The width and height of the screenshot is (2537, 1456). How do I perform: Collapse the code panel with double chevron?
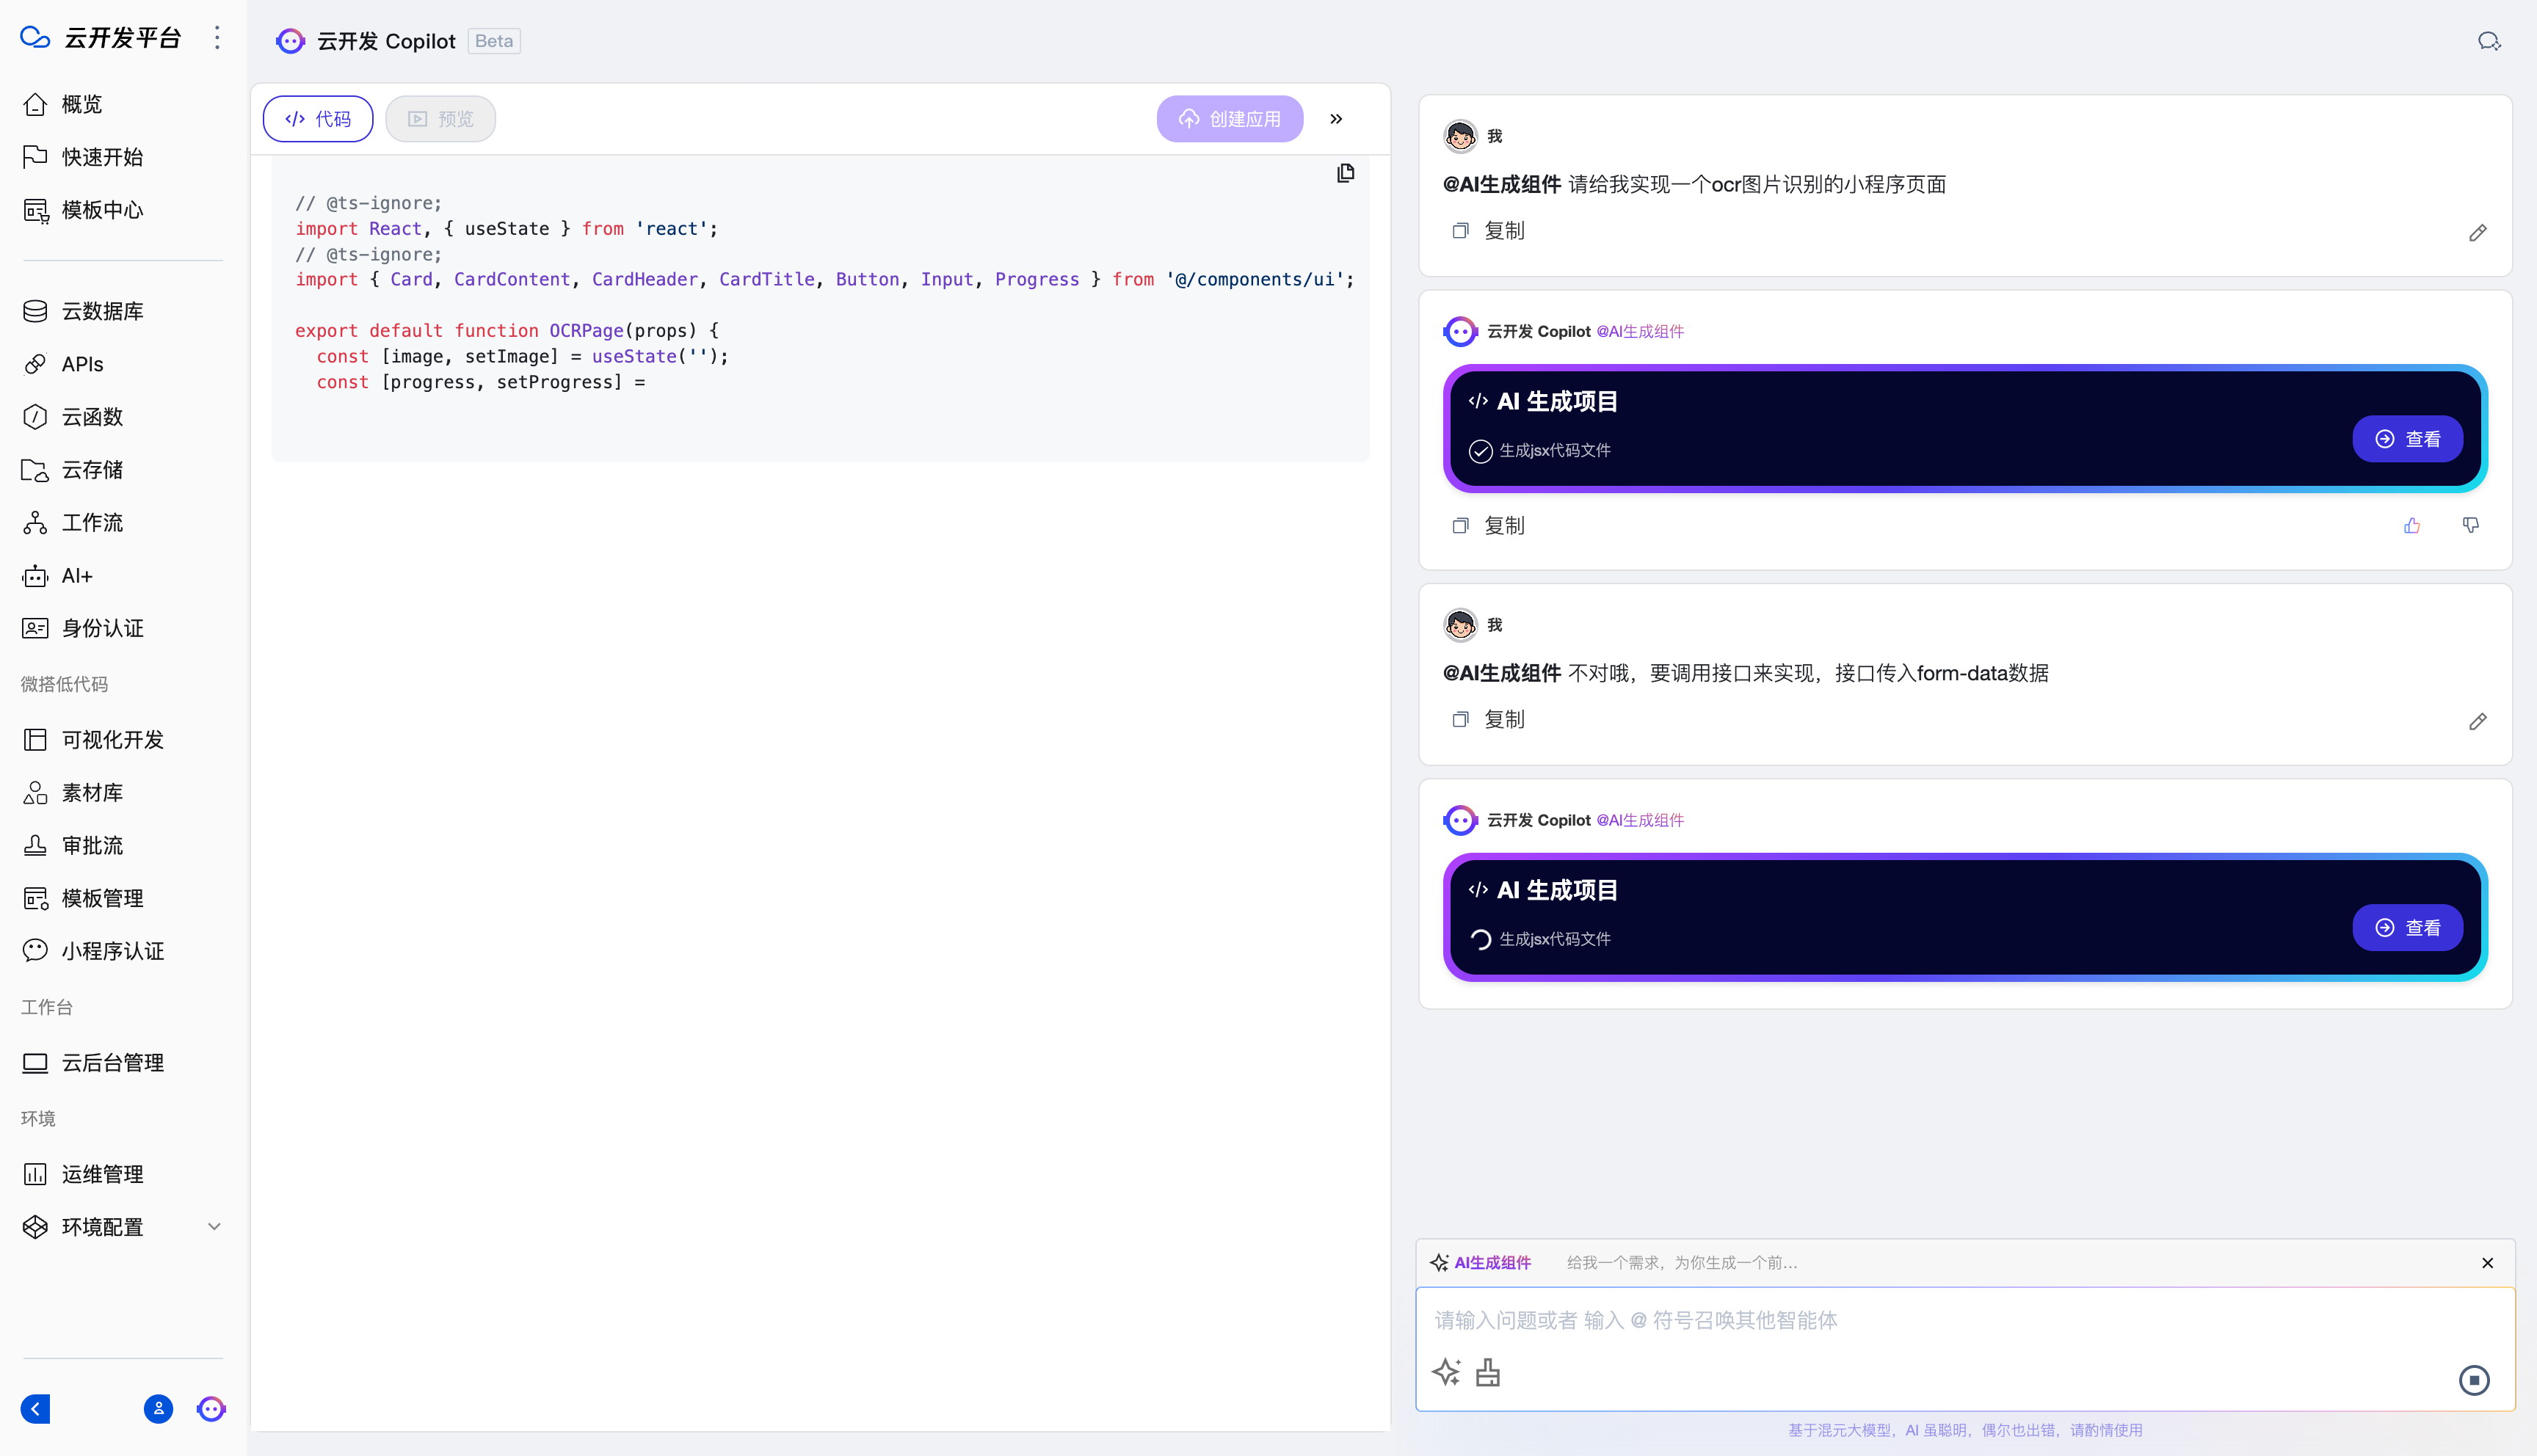tap(1336, 119)
